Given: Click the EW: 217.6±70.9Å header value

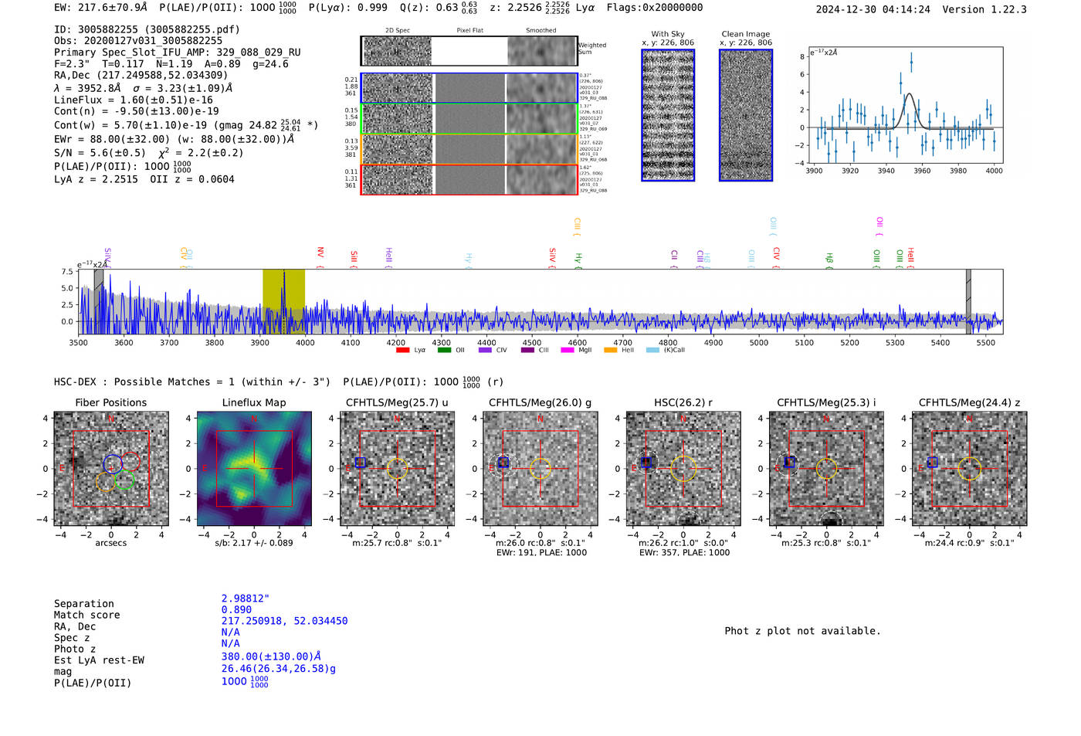Looking at the screenshot, I should click(x=100, y=8).
